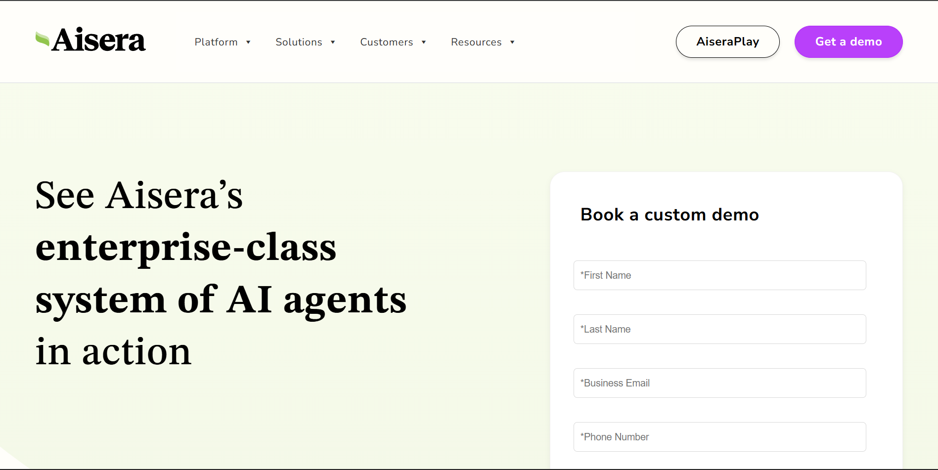Open the Platform menu

pos(216,42)
